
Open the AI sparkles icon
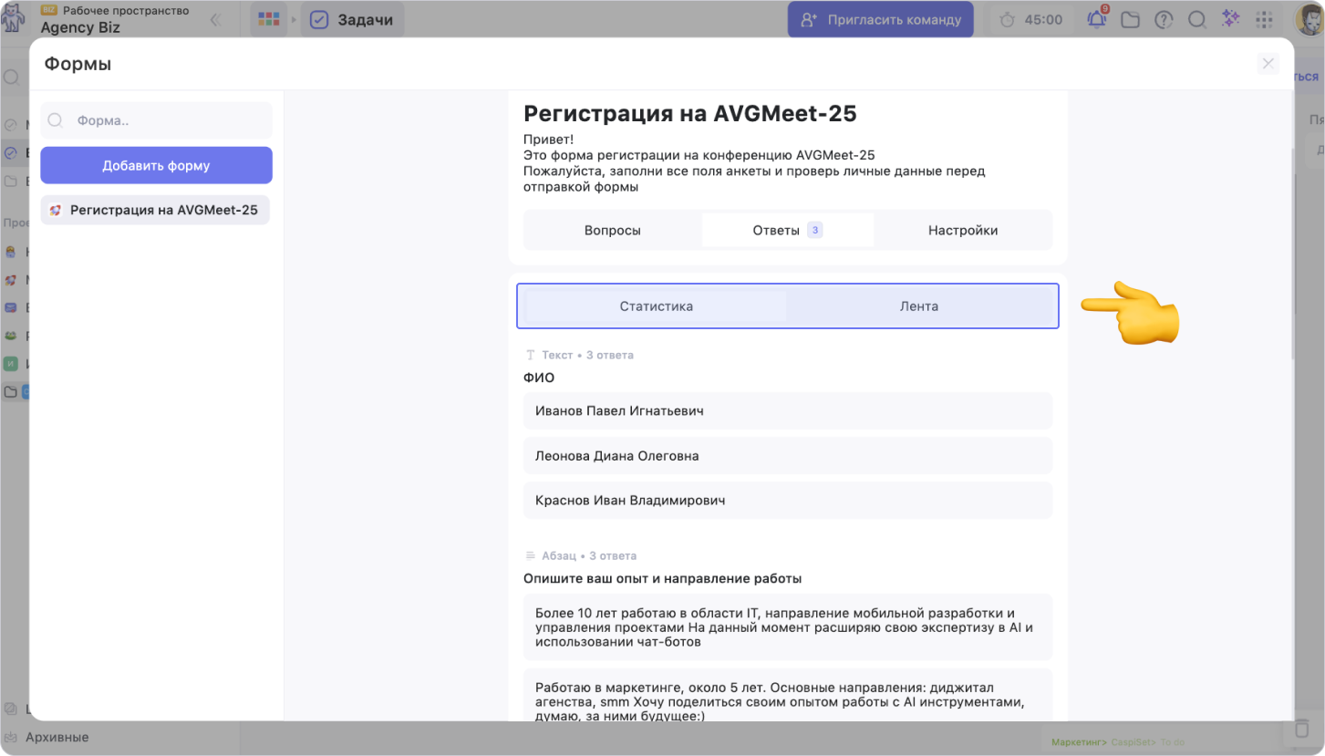pos(1230,19)
